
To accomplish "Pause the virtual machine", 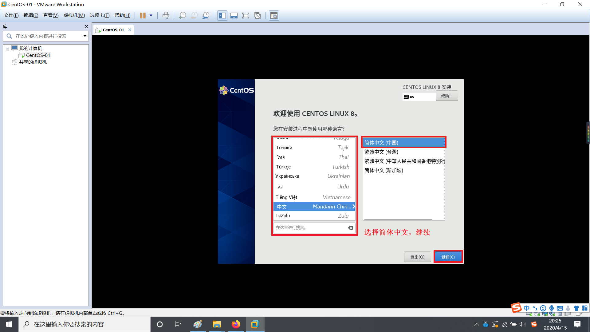I will [143, 15].
